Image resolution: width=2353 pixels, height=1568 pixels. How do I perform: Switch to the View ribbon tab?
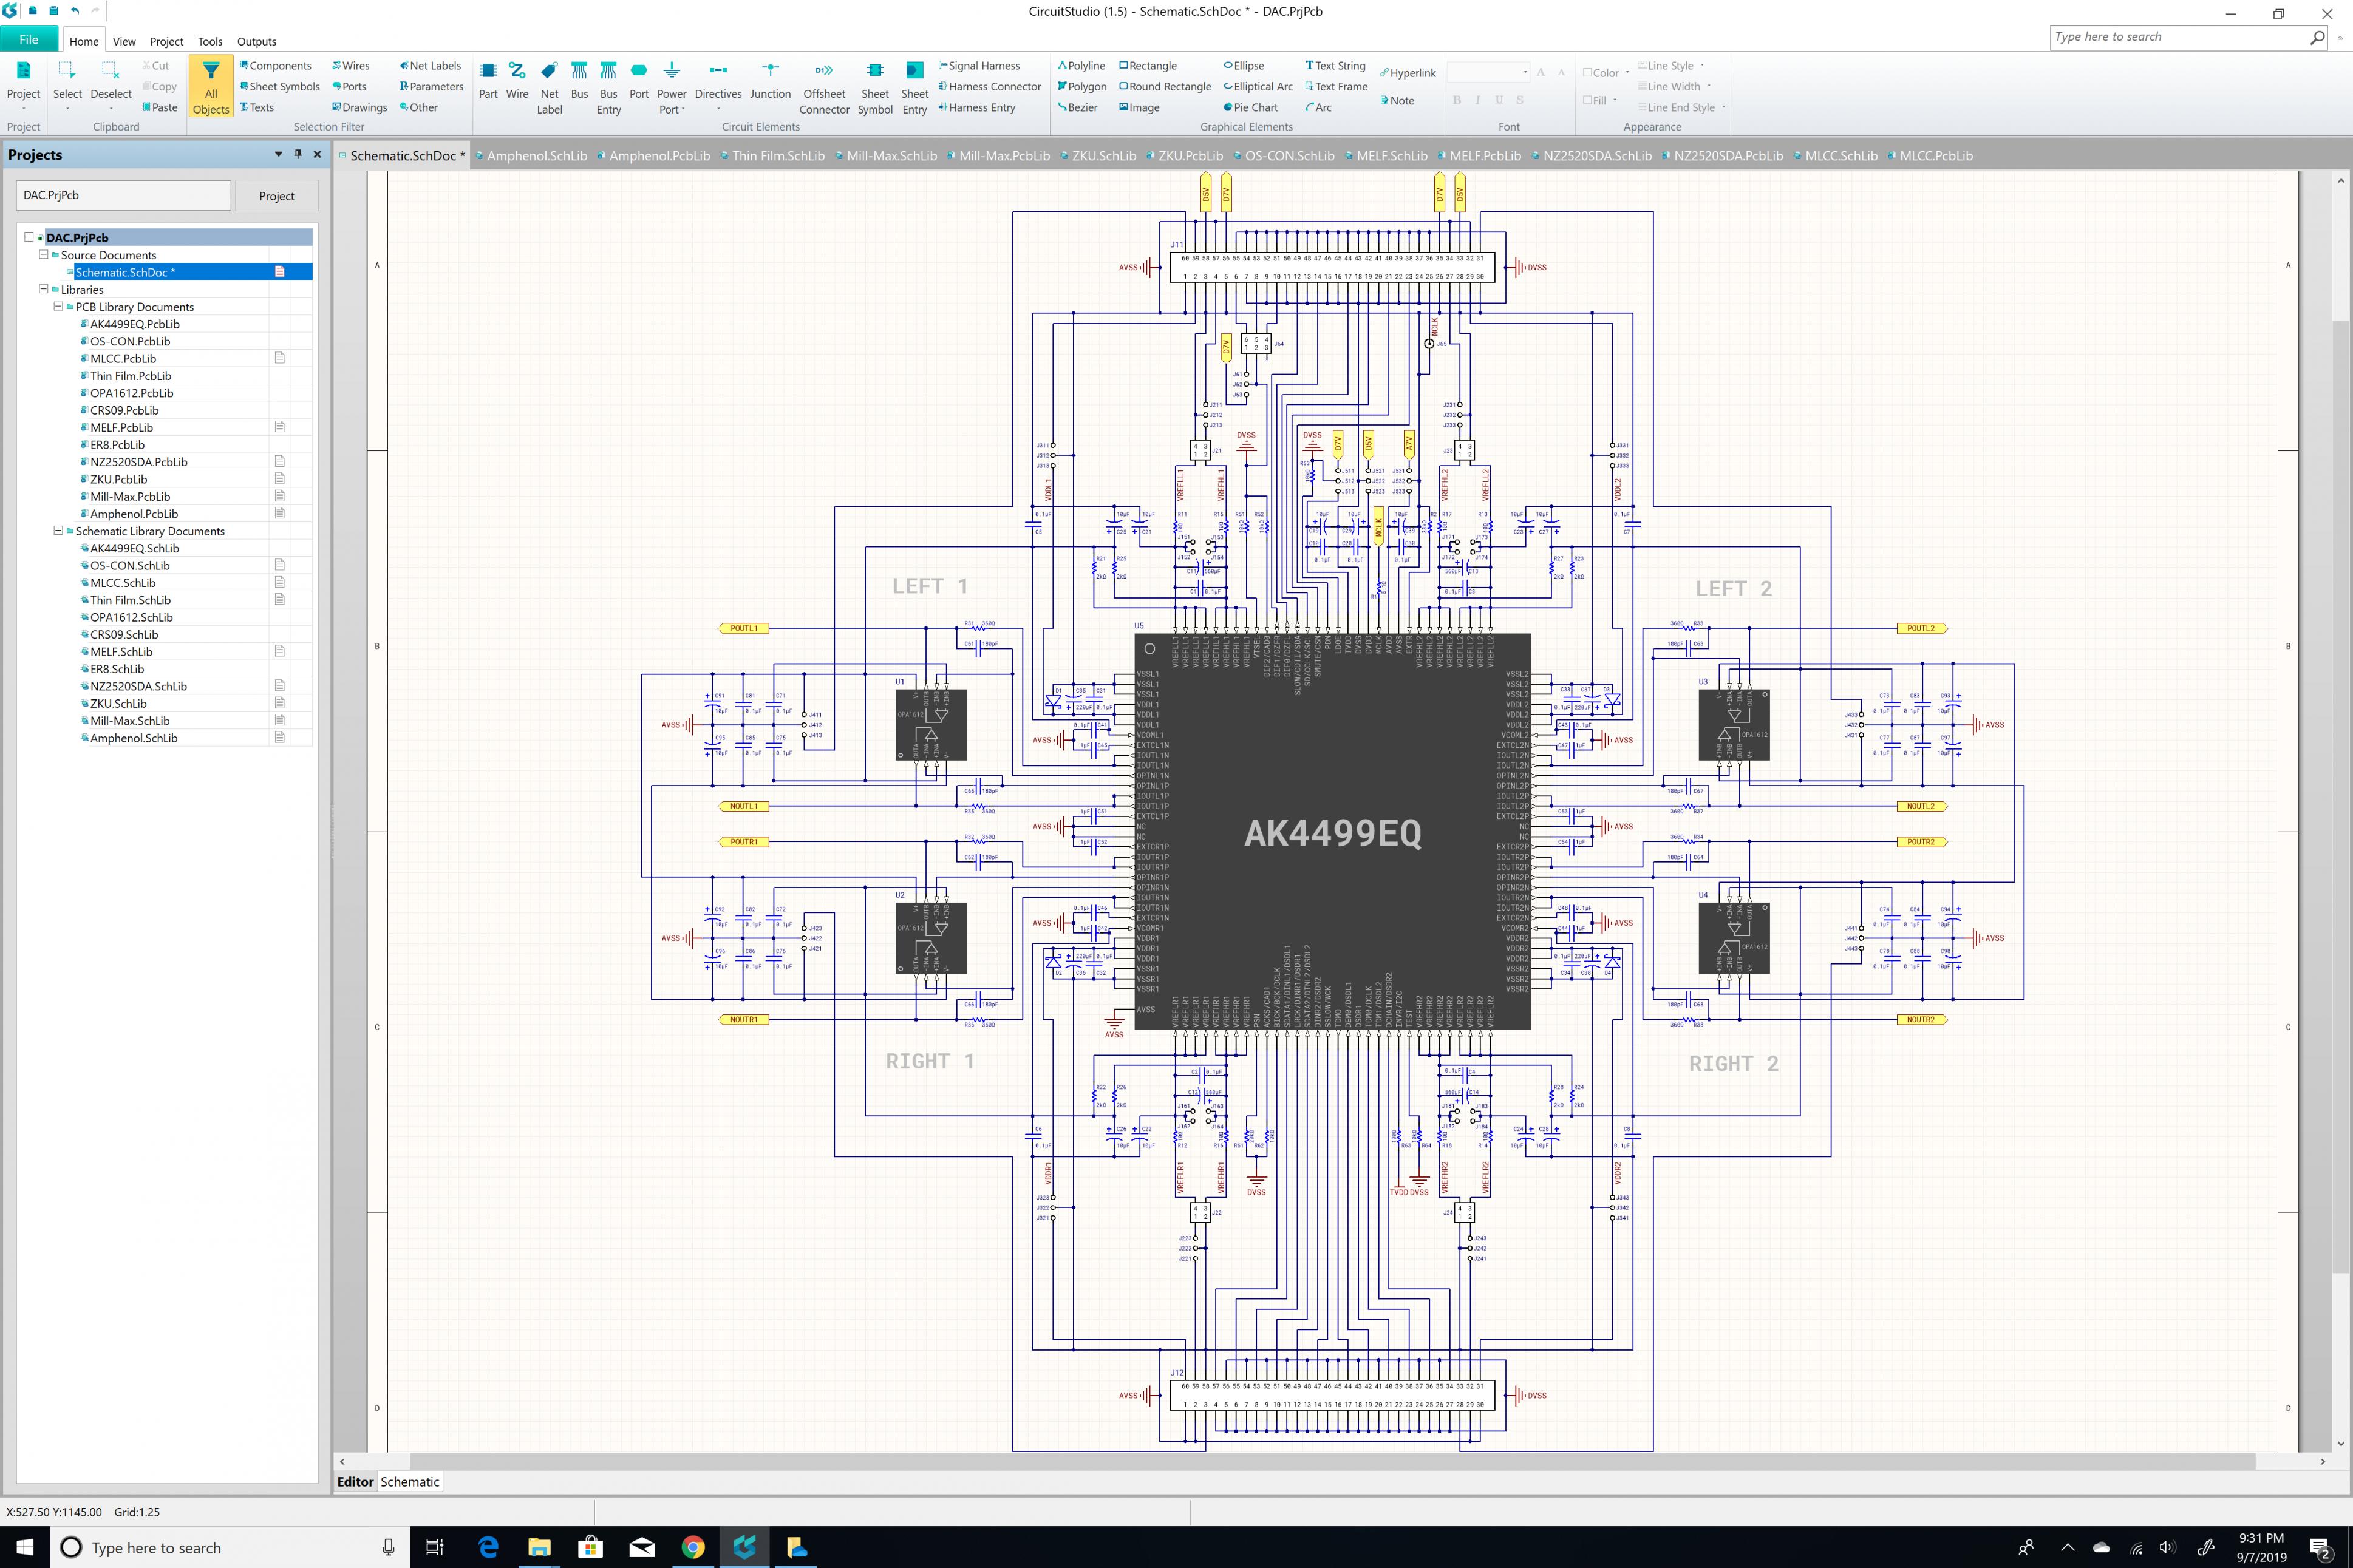click(x=124, y=41)
